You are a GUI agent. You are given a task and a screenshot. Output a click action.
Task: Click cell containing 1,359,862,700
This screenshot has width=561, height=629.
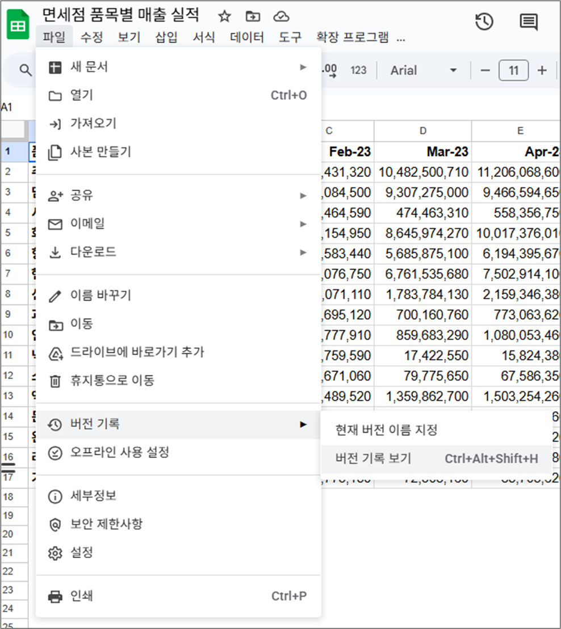coord(423,396)
